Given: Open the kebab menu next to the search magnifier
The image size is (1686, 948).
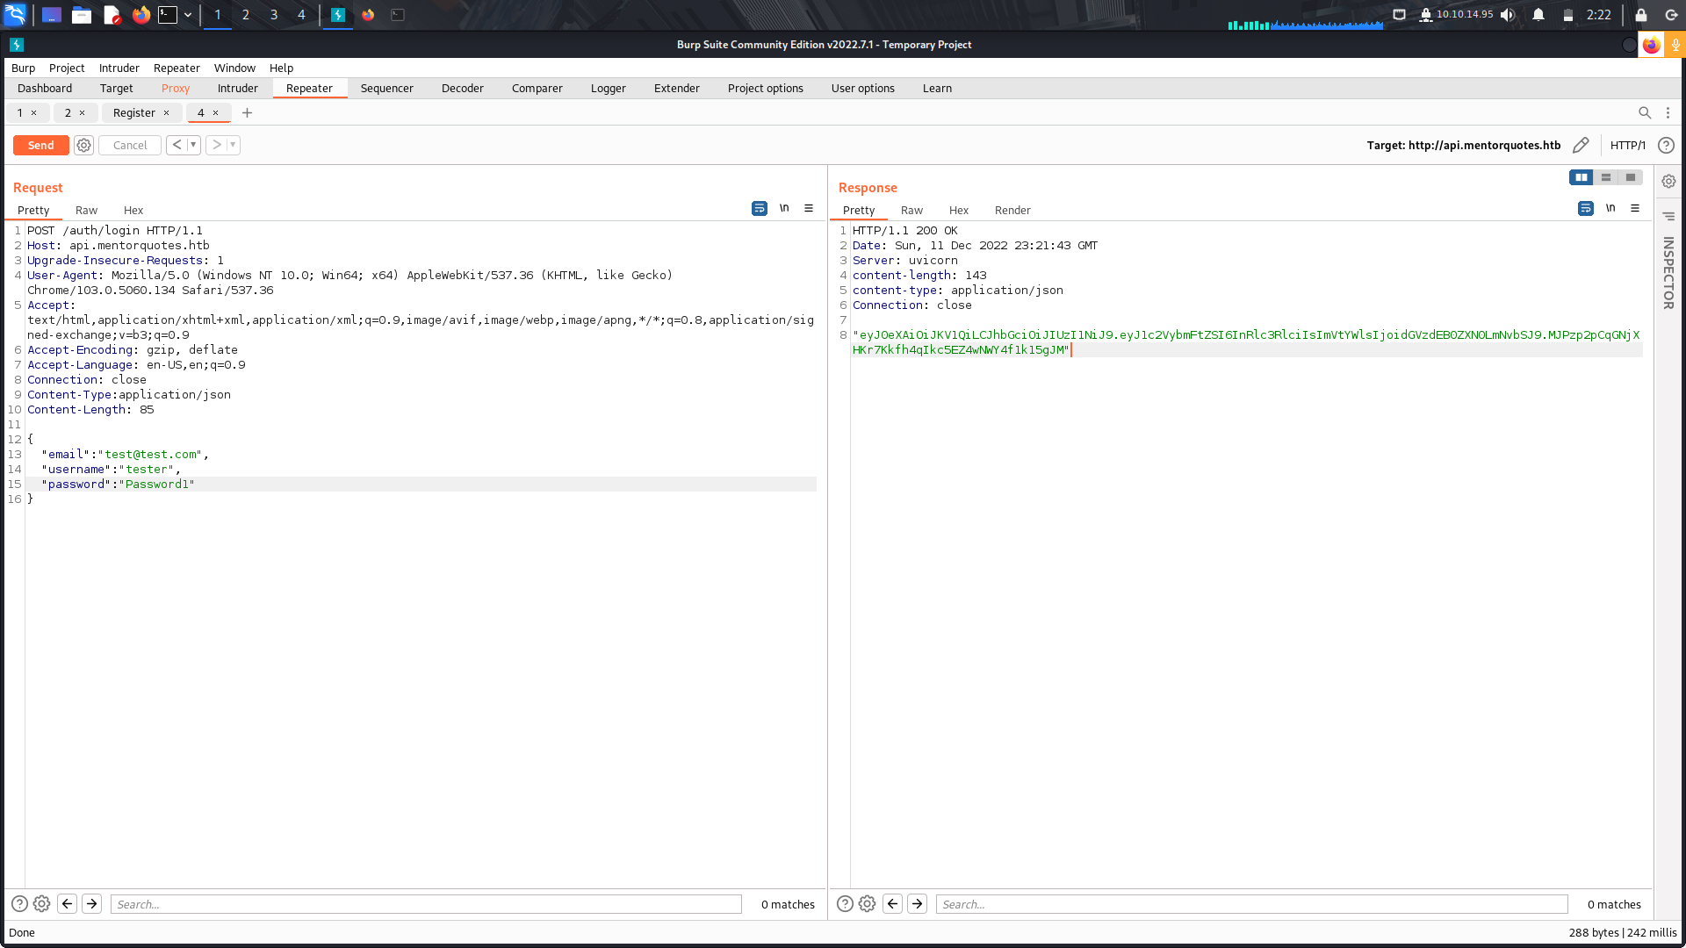Looking at the screenshot, I should [1668, 112].
